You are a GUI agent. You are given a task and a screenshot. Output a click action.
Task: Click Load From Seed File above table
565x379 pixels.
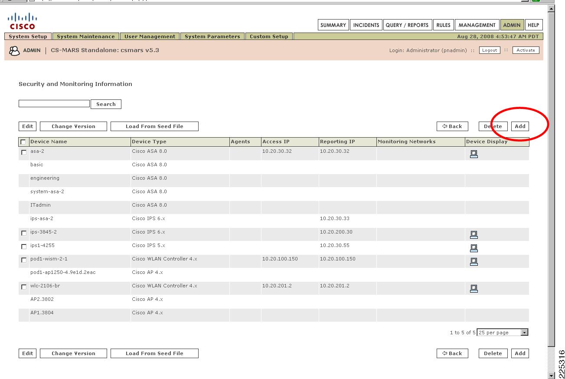coord(154,126)
